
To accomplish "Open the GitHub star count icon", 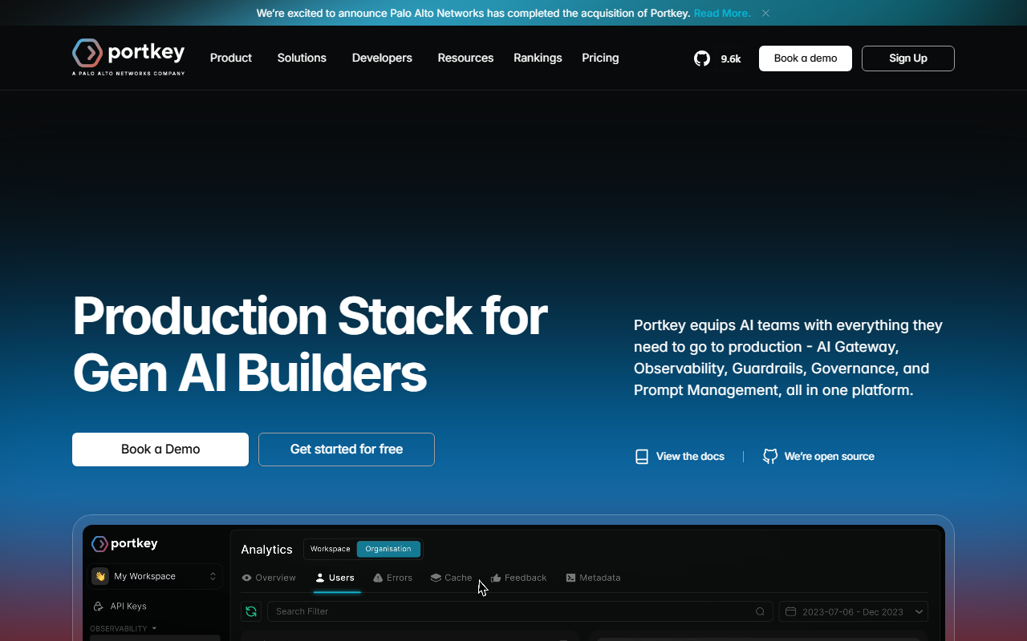I will [702, 58].
